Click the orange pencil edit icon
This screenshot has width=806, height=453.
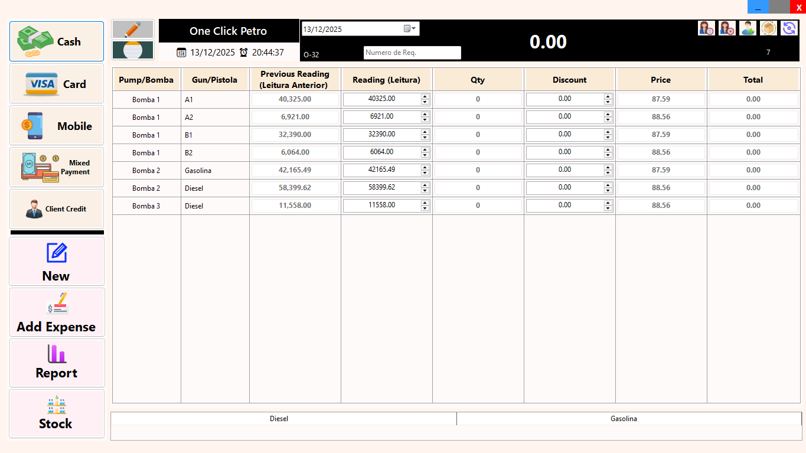133,30
